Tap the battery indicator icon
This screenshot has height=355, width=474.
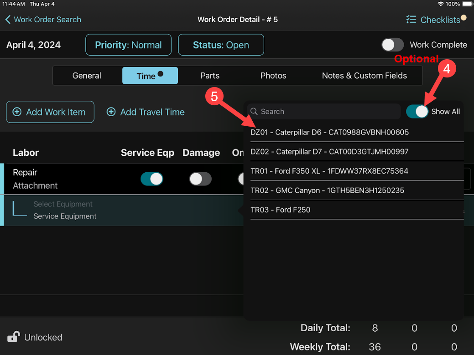[466, 4]
